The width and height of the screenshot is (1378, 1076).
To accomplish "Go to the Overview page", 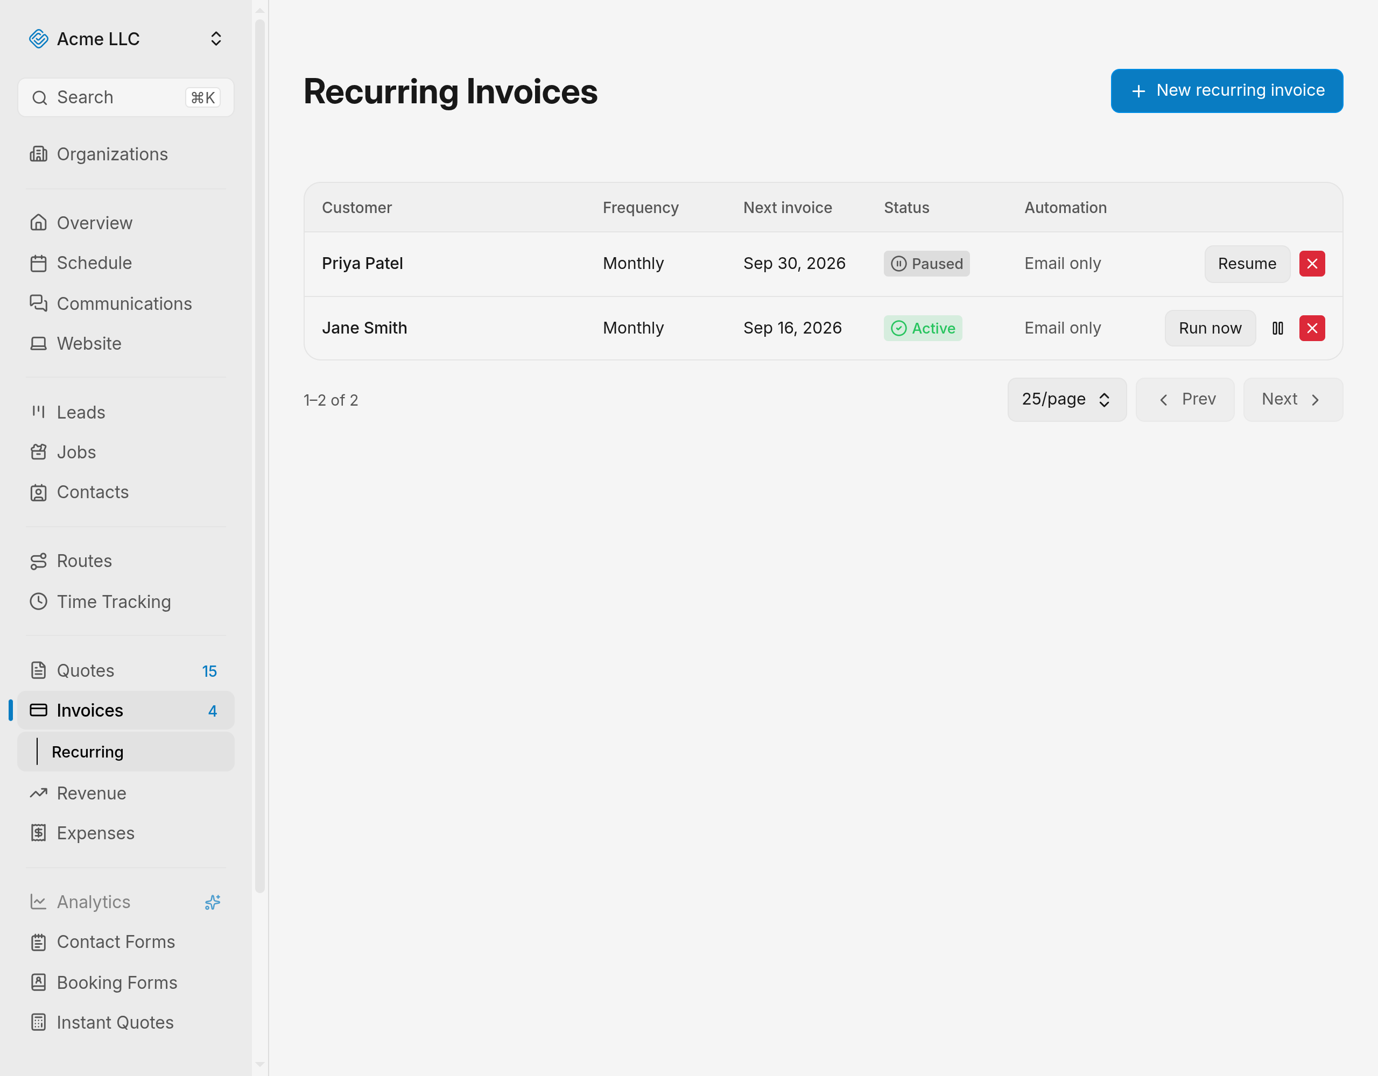I will click(125, 223).
